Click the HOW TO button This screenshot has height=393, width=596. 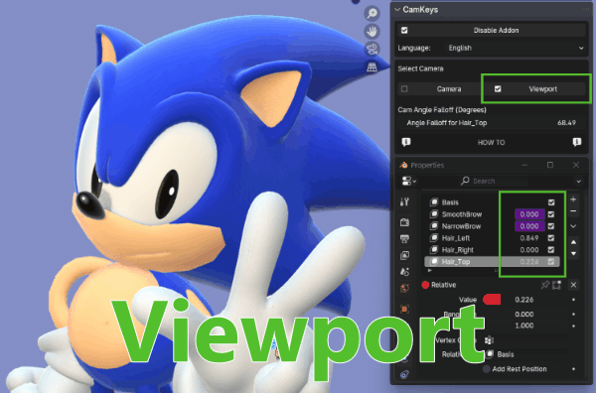click(491, 142)
